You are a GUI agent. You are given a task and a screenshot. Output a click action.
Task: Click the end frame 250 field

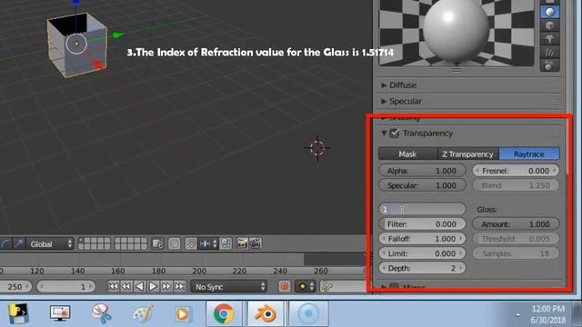[15, 287]
